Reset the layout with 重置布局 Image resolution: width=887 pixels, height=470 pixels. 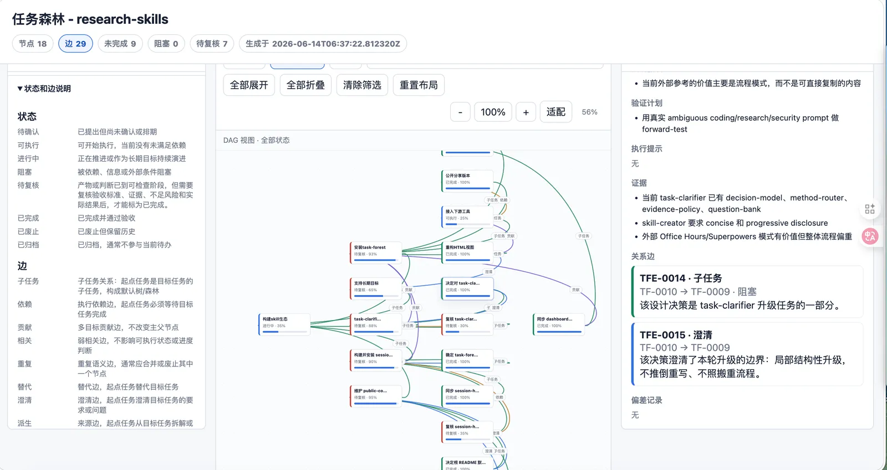(x=419, y=85)
